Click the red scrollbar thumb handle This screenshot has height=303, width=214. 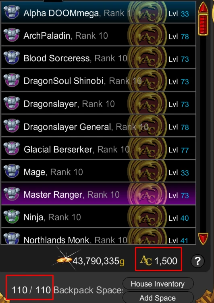[203, 25]
